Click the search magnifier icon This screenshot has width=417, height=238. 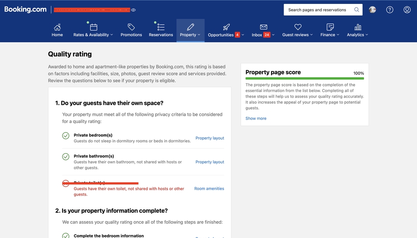click(357, 10)
